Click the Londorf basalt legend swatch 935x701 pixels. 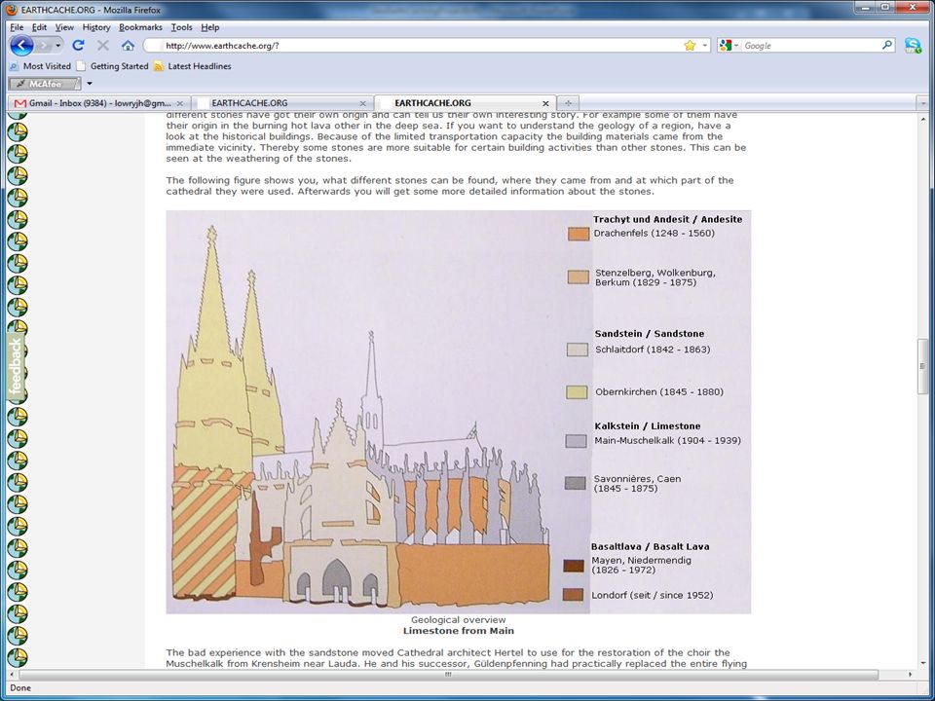(574, 595)
